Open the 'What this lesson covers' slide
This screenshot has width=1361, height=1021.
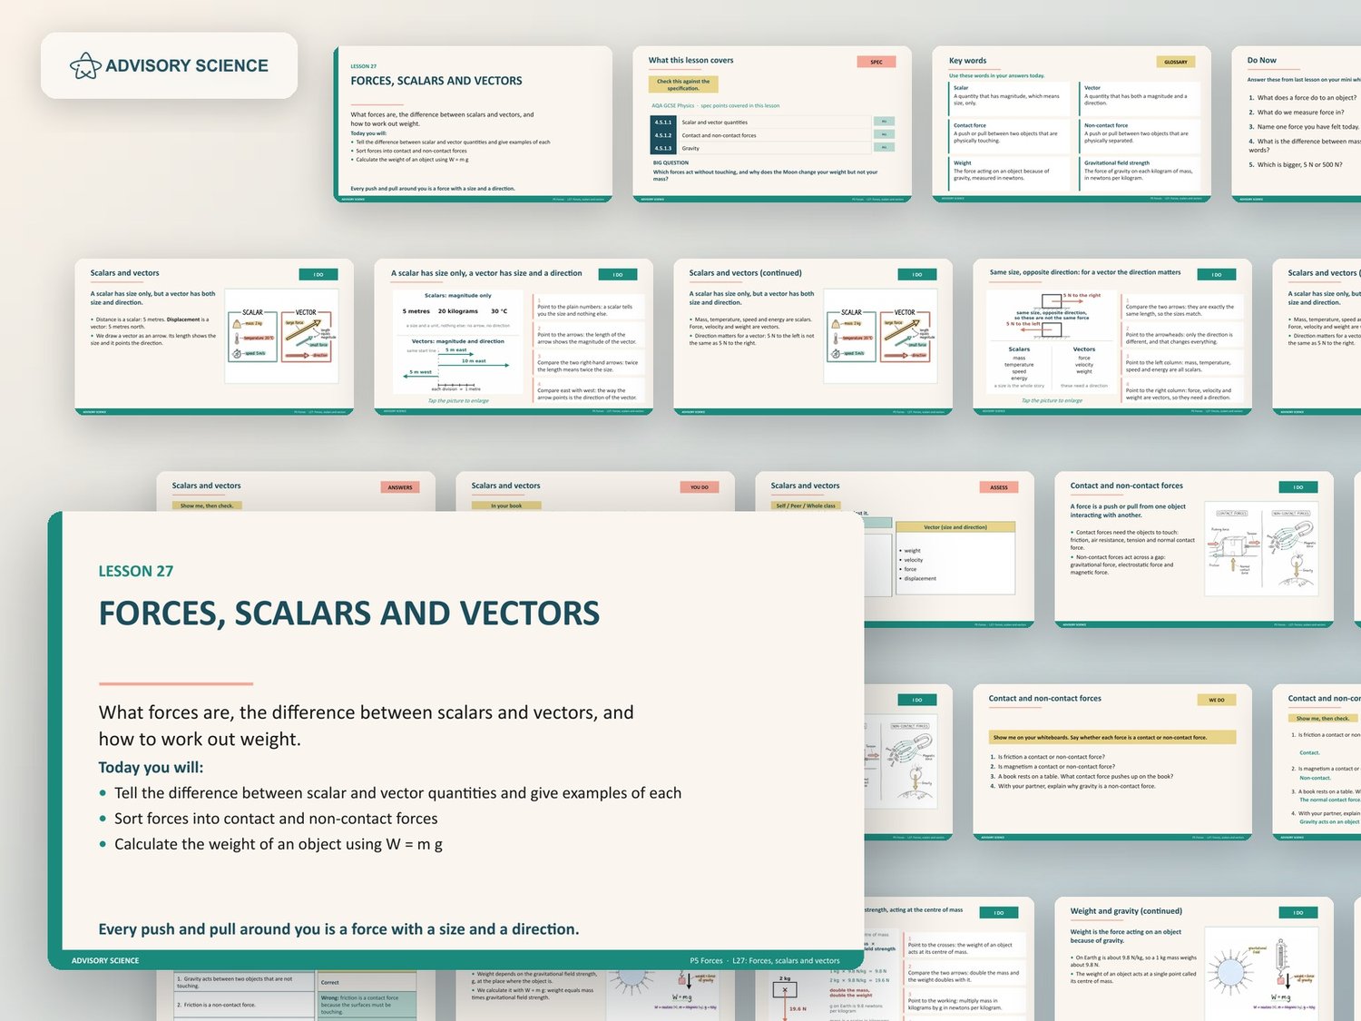(772, 124)
